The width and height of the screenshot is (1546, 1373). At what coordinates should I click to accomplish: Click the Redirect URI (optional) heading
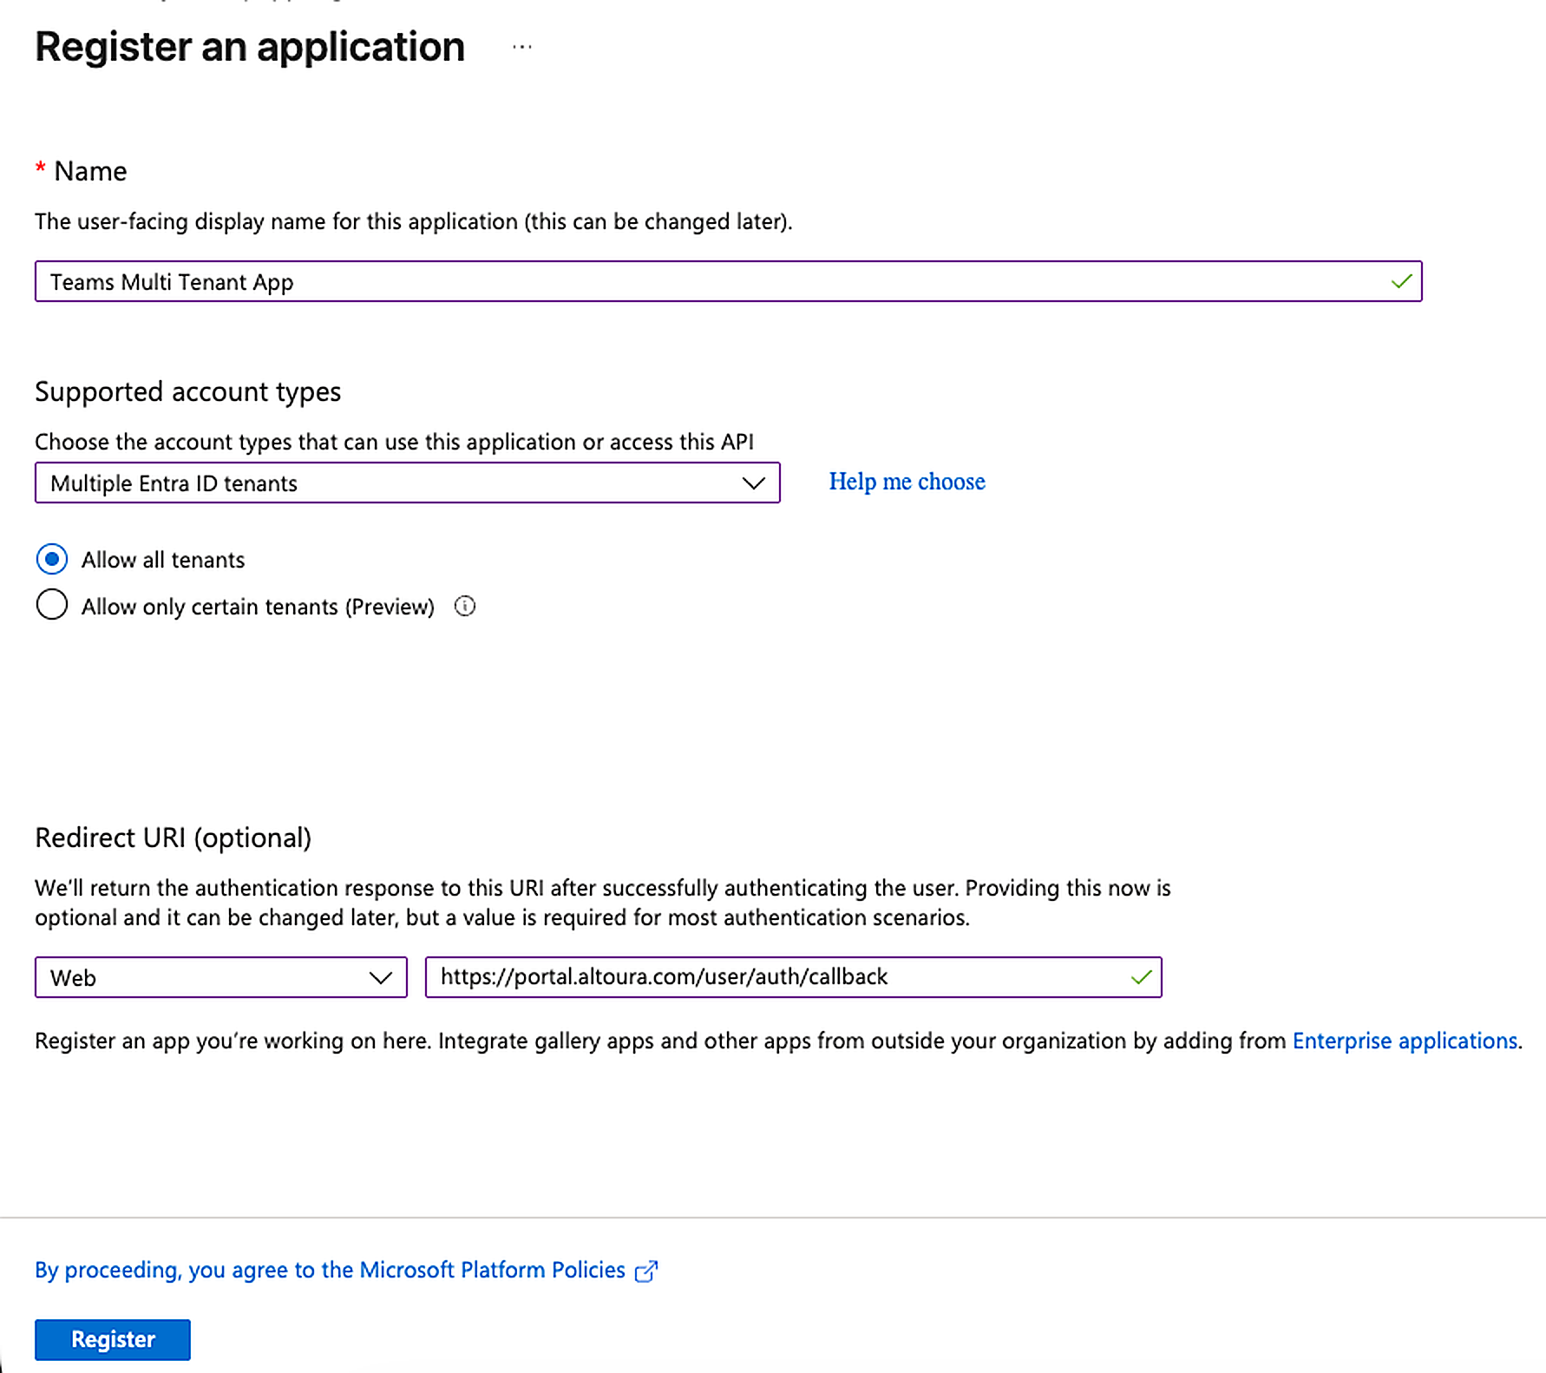pyautogui.click(x=173, y=838)
